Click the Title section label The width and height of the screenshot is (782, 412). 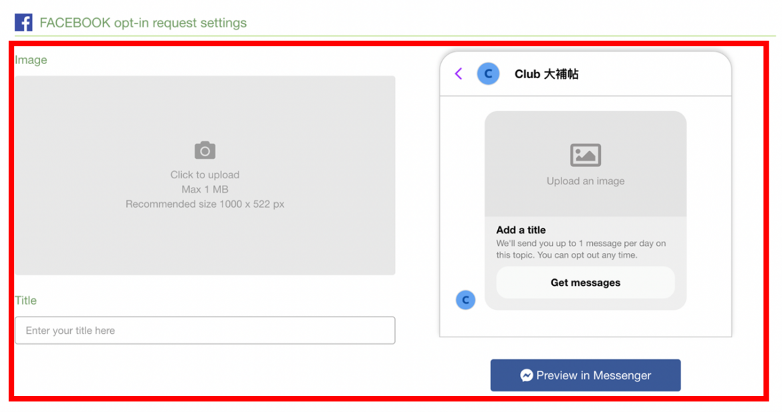pos(25,300)
